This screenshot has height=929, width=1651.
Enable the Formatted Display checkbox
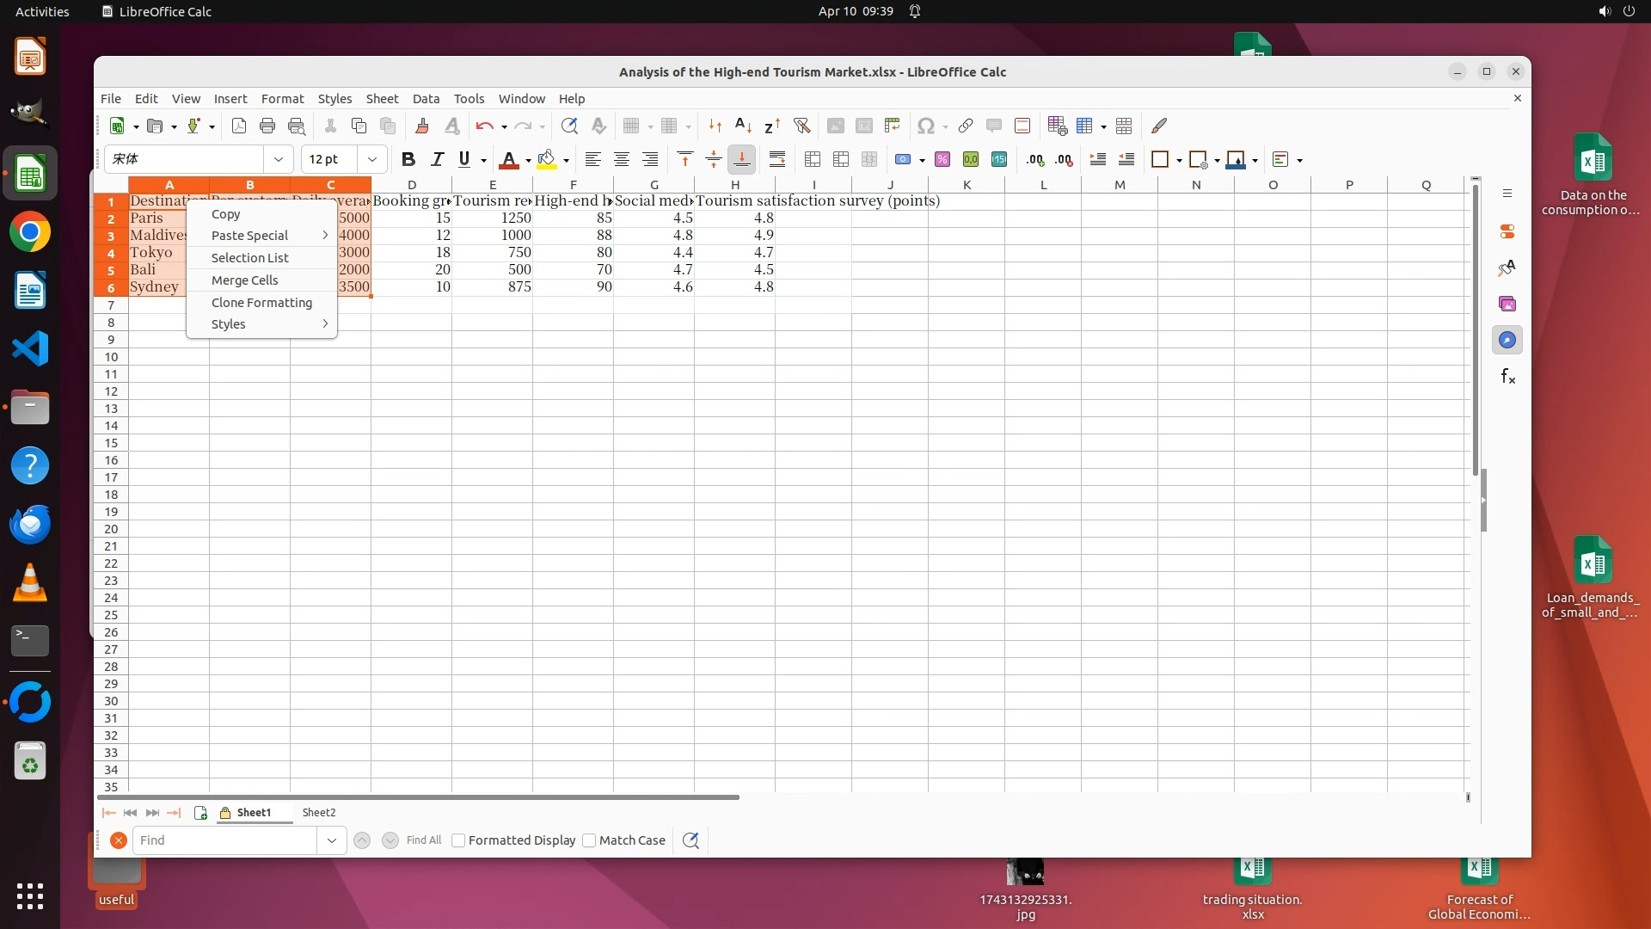[458, 840]
